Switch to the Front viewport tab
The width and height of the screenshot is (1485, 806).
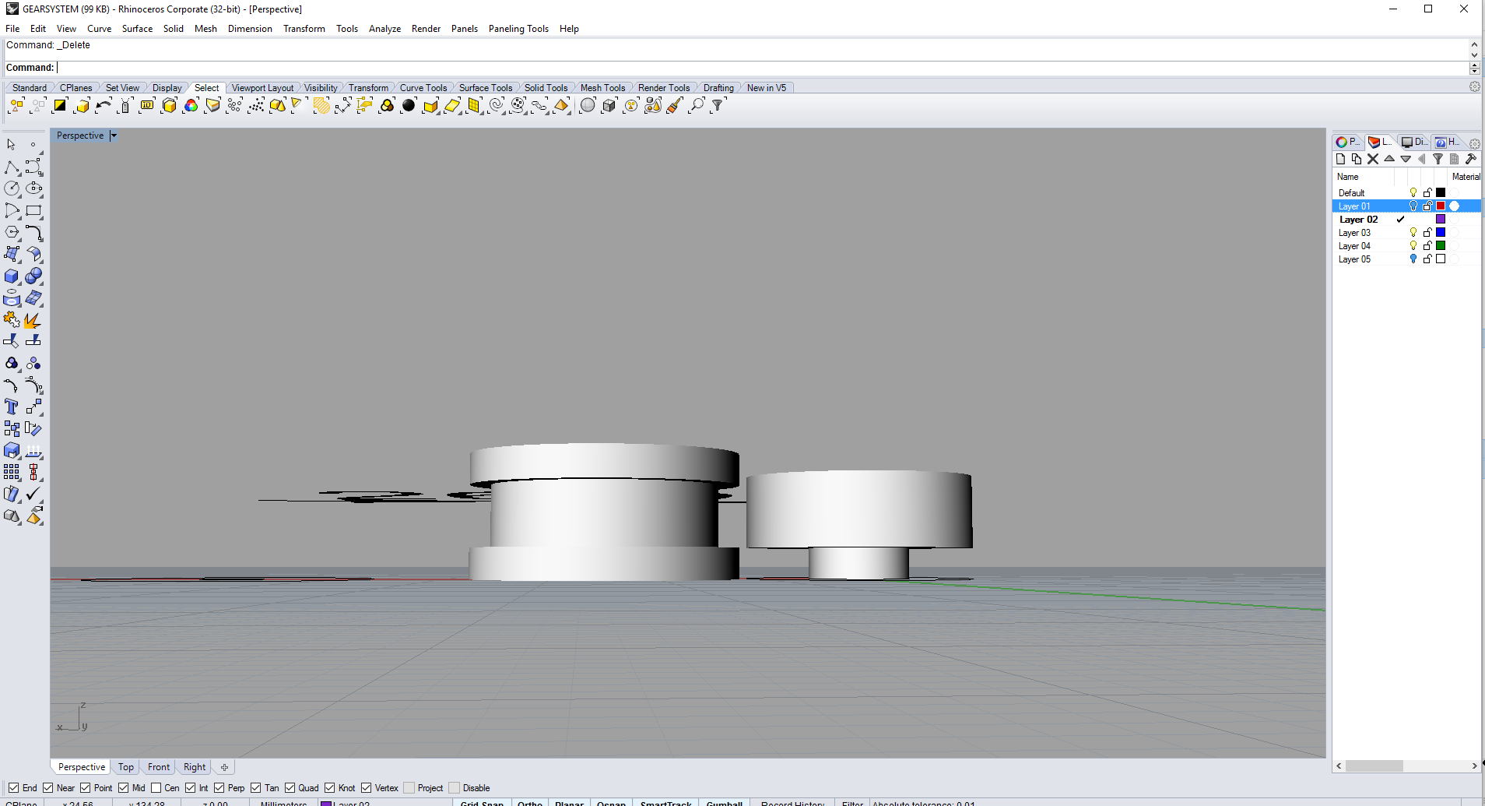click(159, 767)
